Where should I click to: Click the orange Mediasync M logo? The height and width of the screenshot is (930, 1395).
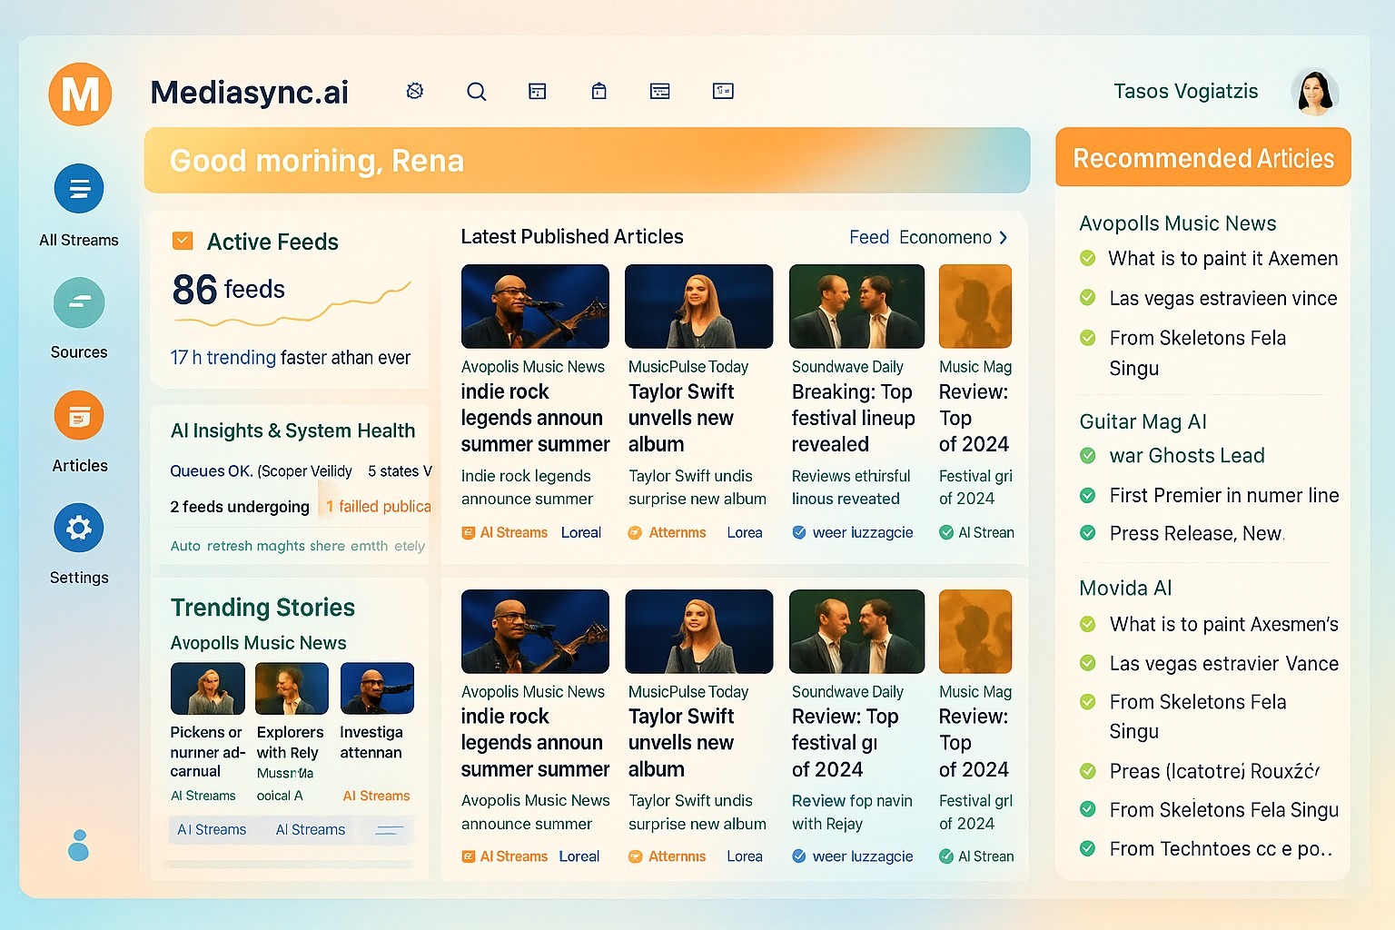click(x=80, y=94)
